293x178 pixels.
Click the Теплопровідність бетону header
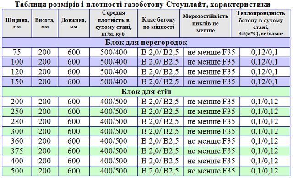coord(260,23)
